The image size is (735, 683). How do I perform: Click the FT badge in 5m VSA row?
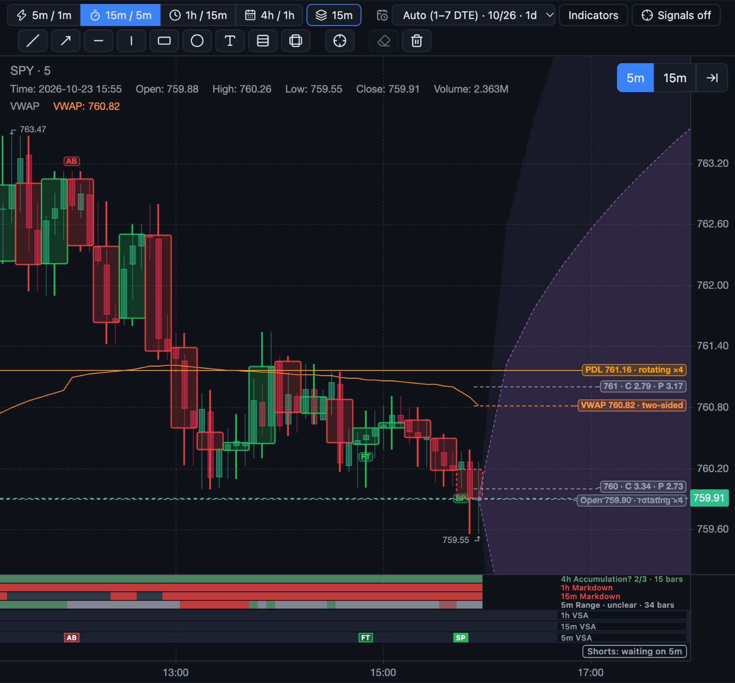point(366,637)
